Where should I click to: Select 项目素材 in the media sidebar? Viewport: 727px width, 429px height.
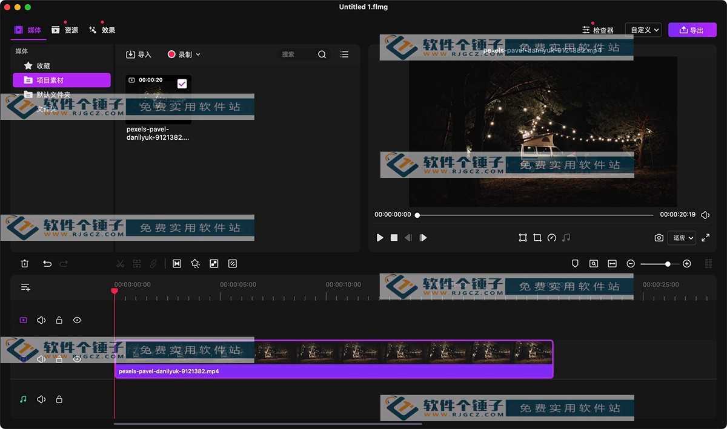tap(61, 80)
